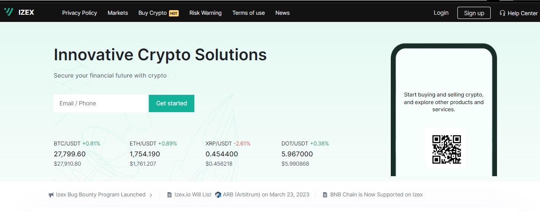Click the Sign up button
The width and height of the screenshot is (540, 212).
(x=474, y=13)
